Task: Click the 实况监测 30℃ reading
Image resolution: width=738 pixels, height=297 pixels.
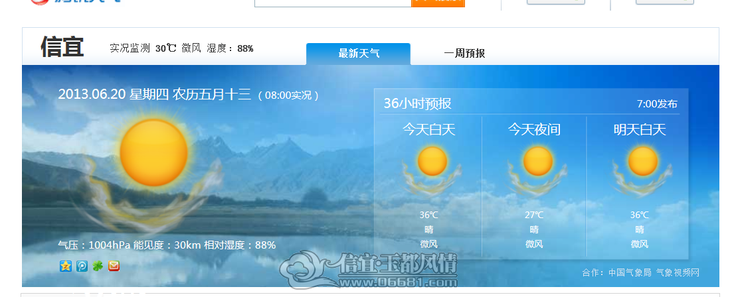Action: point(143,48)
